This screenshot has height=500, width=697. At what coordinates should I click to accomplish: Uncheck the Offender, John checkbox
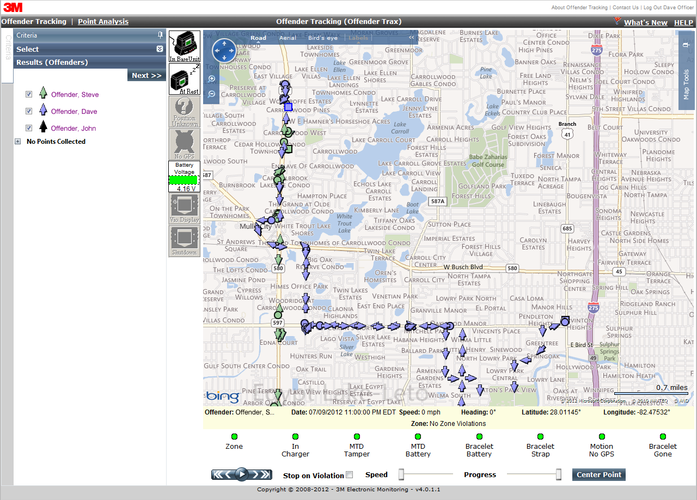tap(29, 128)
